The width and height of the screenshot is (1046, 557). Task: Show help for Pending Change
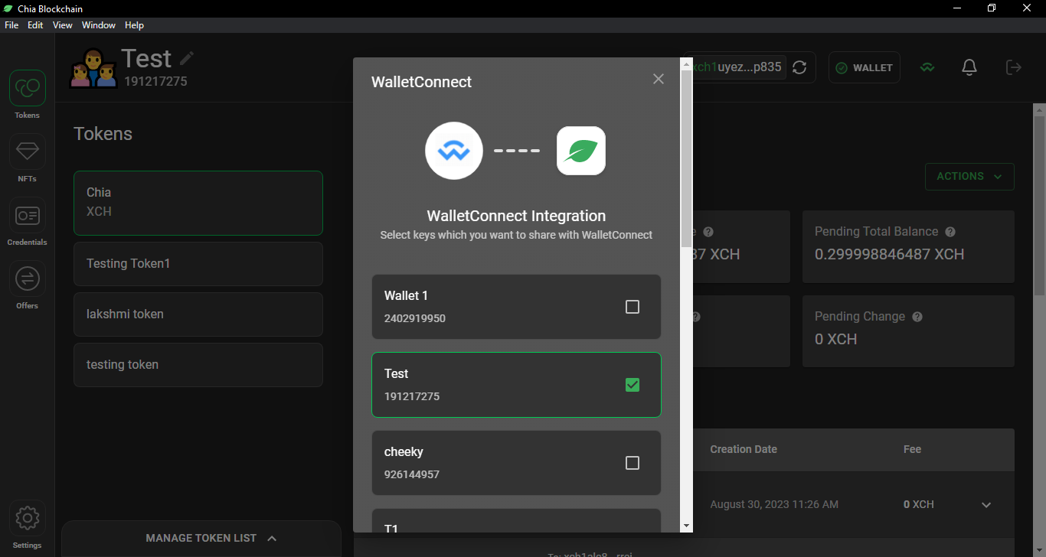[x=917, y=317]
